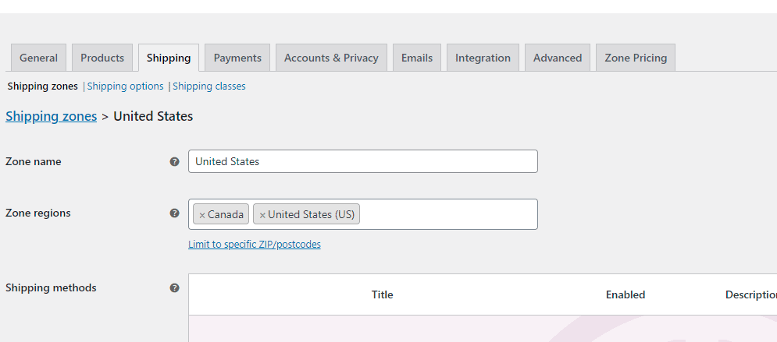Open Shipping options sub-section link
Image resolution: width=777 pixels, height=342 pixels.
coord(126,86)
